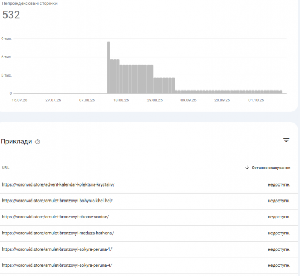Click the tallest chart bar near 9 тис.
This screenshot has height=276, width=300.
pyautogui.click(x=108, y=67)
